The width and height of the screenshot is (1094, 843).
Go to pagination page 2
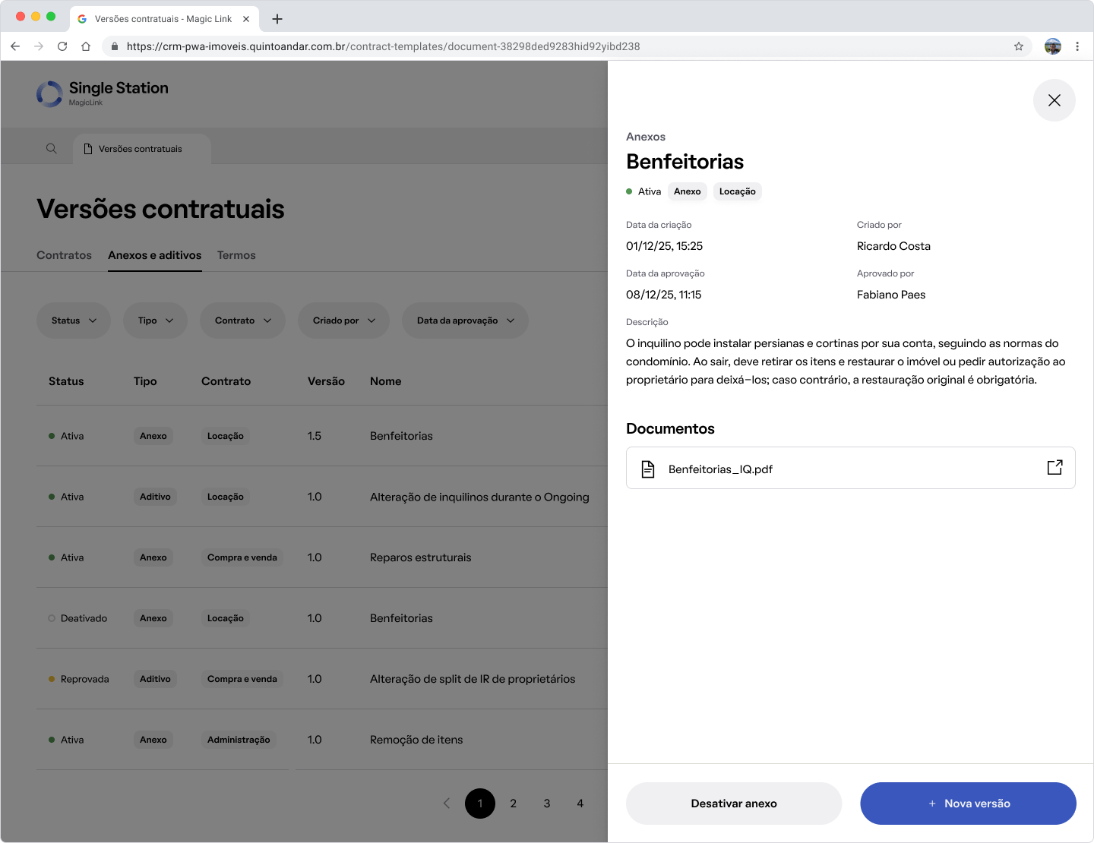514,804
